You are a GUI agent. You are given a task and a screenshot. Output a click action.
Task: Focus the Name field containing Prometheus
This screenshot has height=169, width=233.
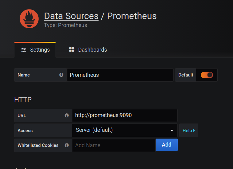120,75
